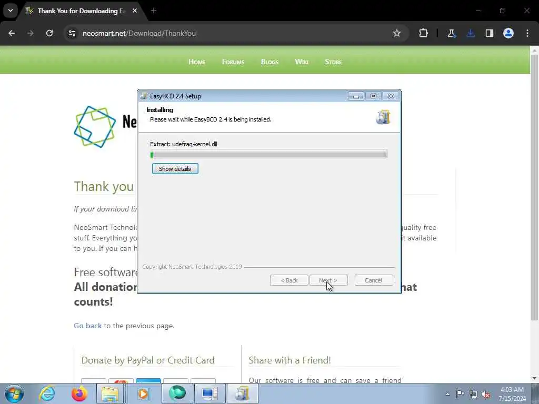Image resolution: width=539 pixels, height=404 pixels.
Task: Click the address bar URL
Action: [x=139, y=33]
